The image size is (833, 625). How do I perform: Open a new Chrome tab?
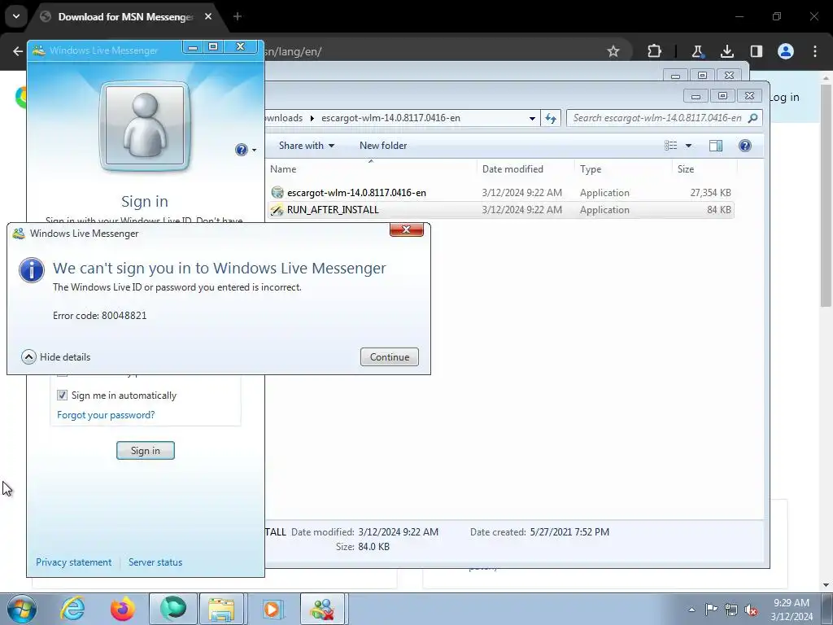(x=238, y=17)
